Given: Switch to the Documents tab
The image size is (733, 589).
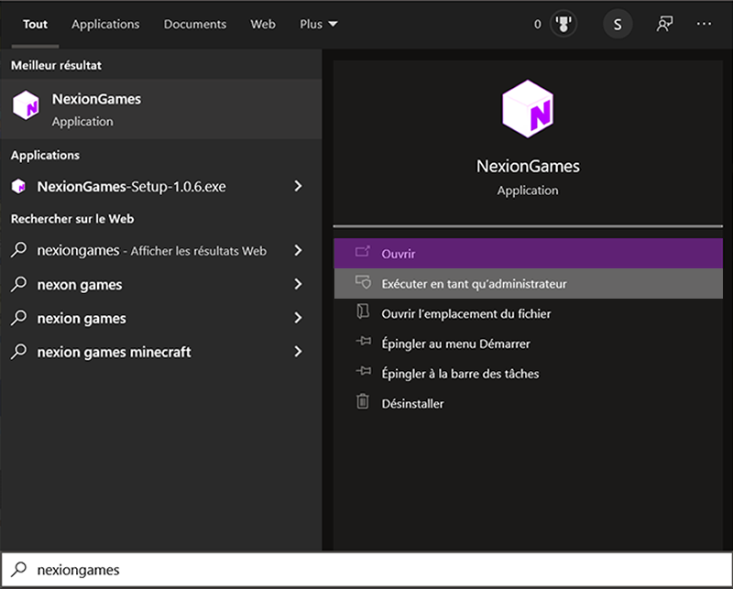Looking at the screenshot, I should coord(195,25).
